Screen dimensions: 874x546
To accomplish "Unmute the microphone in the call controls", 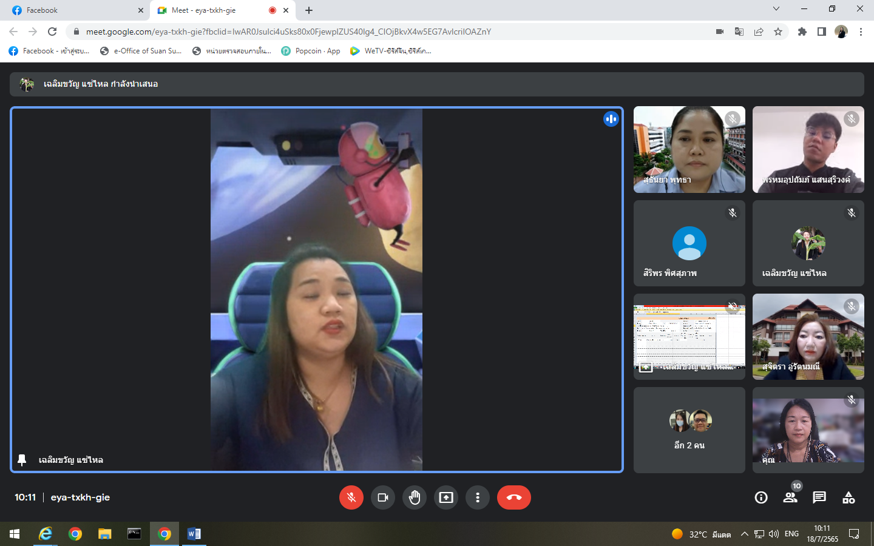I will click(x=351, y=497).
